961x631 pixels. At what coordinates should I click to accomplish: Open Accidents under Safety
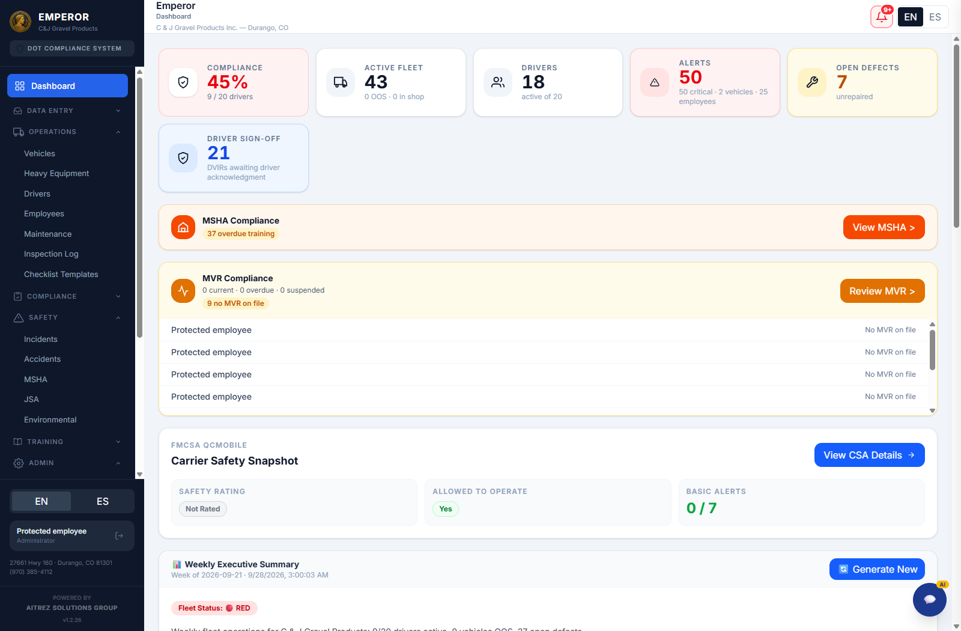coord(42,359)
